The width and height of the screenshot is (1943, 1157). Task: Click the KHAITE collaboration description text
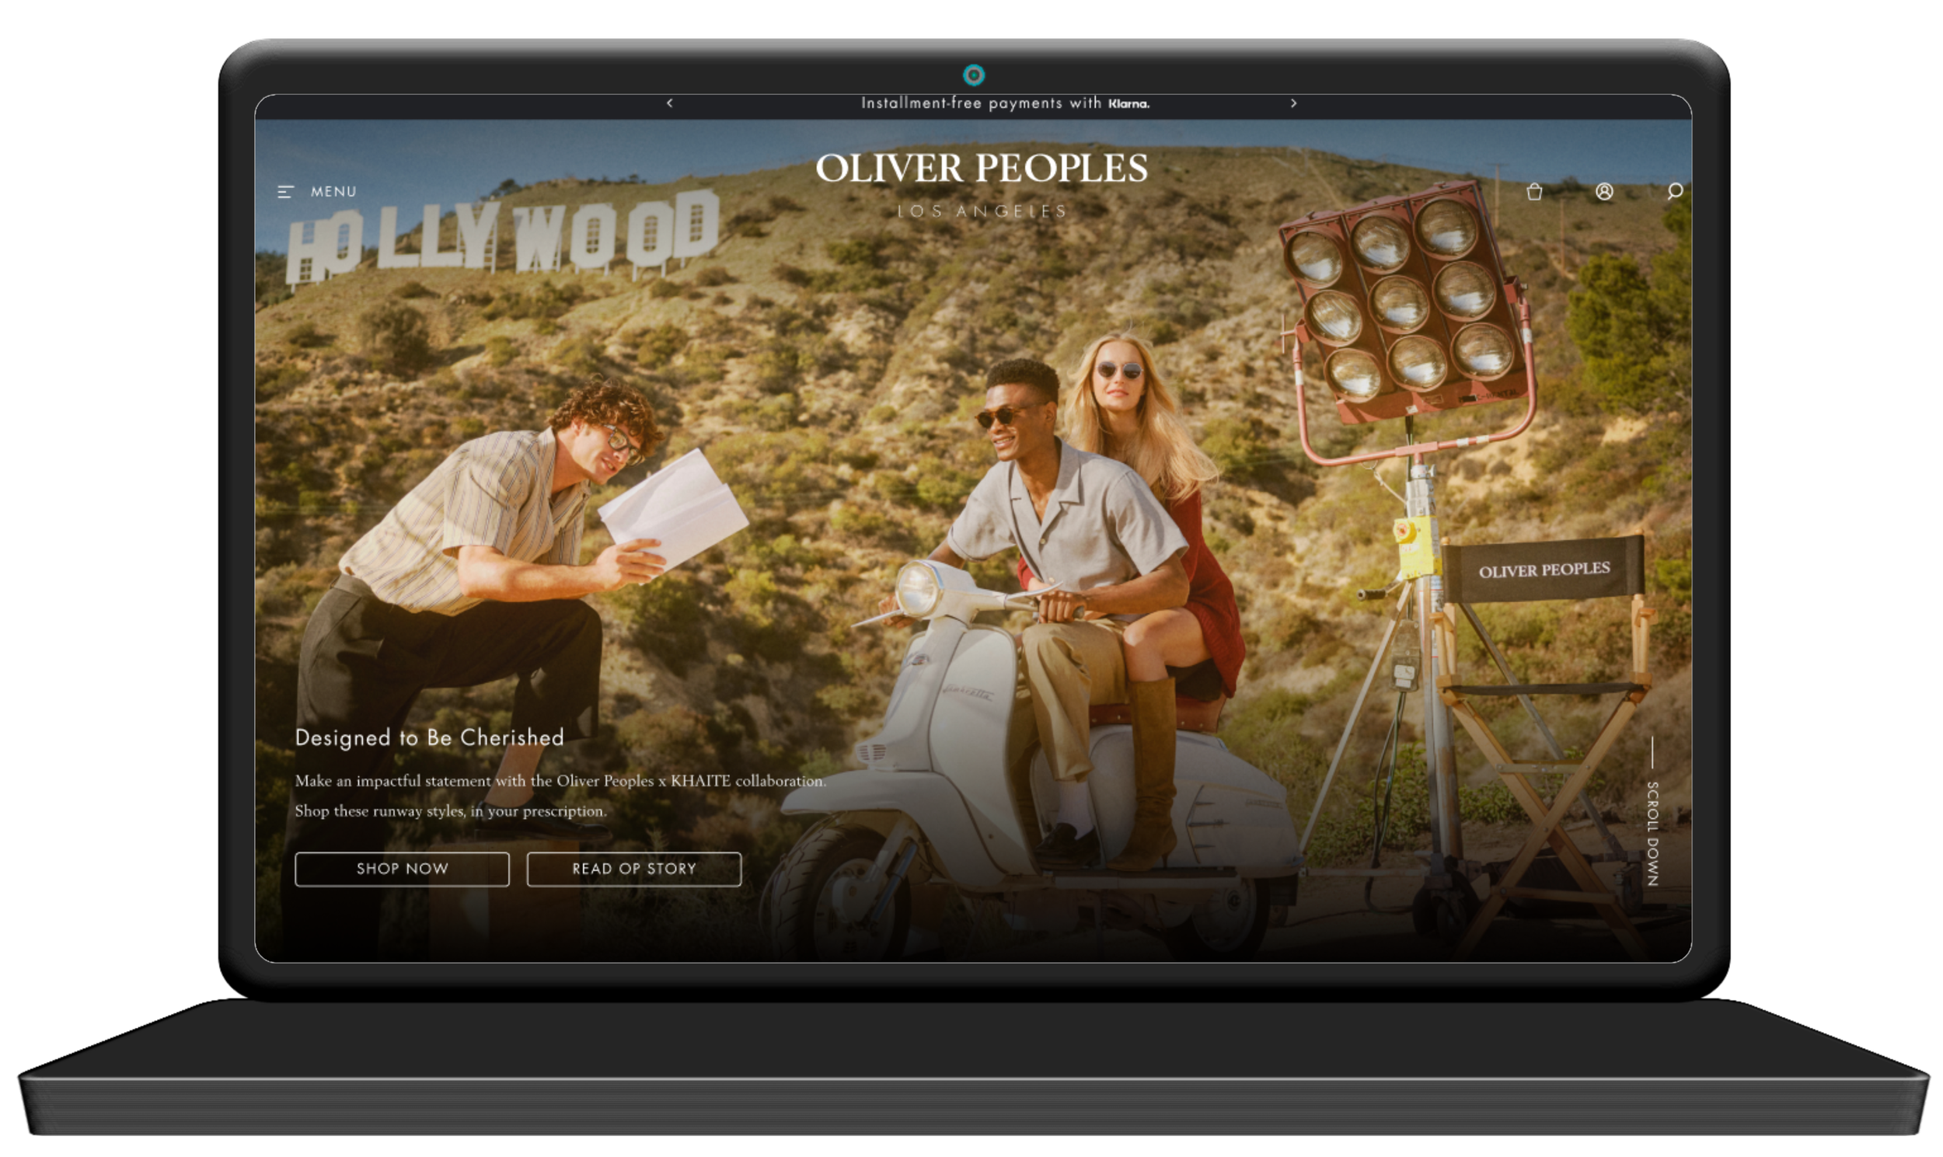(x=560, y=781)
